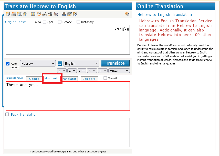Swap source and target languages

[60, 63]
